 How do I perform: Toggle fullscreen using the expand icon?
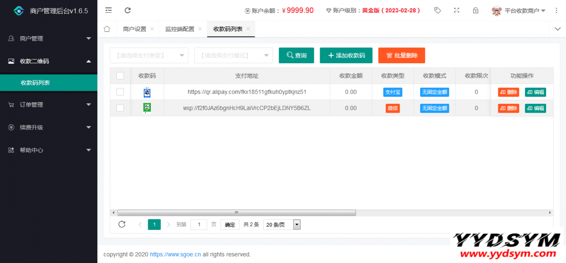point(457,10)
